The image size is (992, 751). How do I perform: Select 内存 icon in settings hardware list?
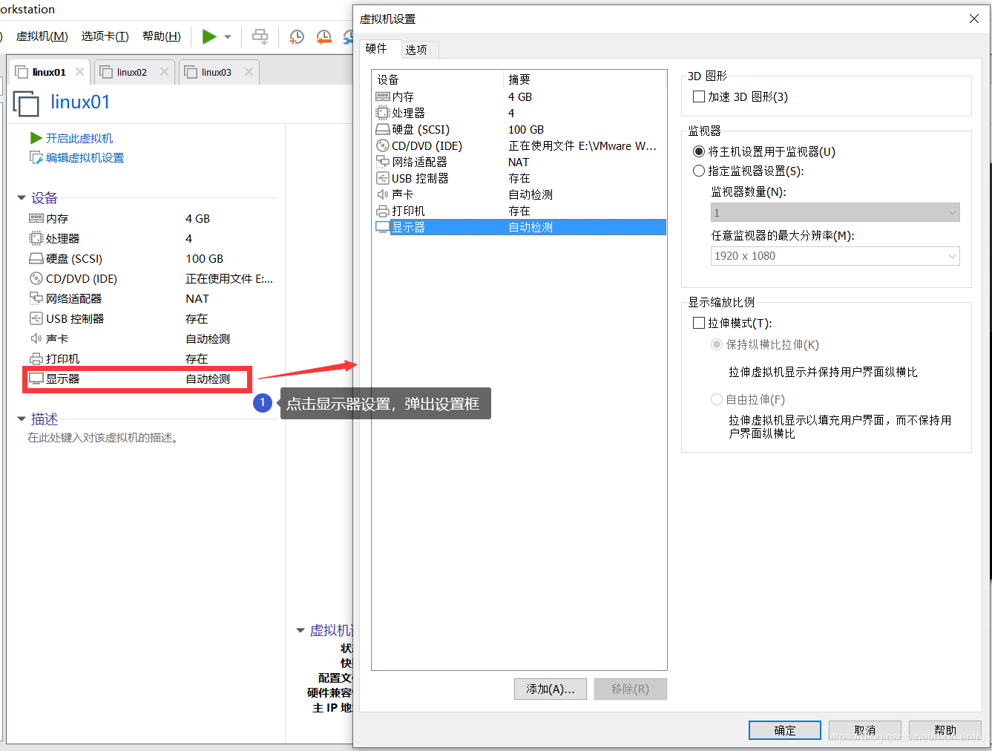click(x=383, y=96)
